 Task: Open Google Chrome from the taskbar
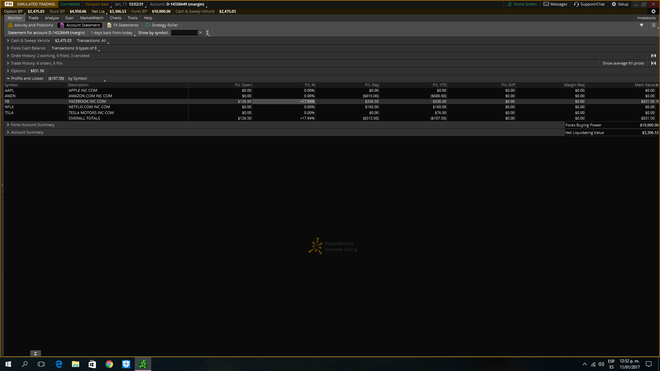tap(109, 364)
